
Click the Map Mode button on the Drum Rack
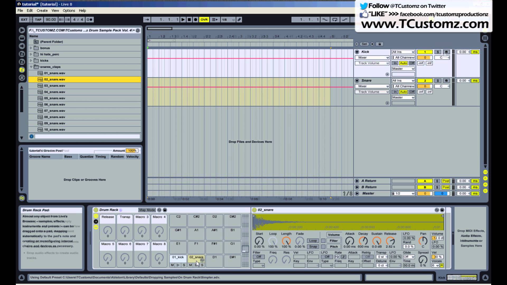147,210
